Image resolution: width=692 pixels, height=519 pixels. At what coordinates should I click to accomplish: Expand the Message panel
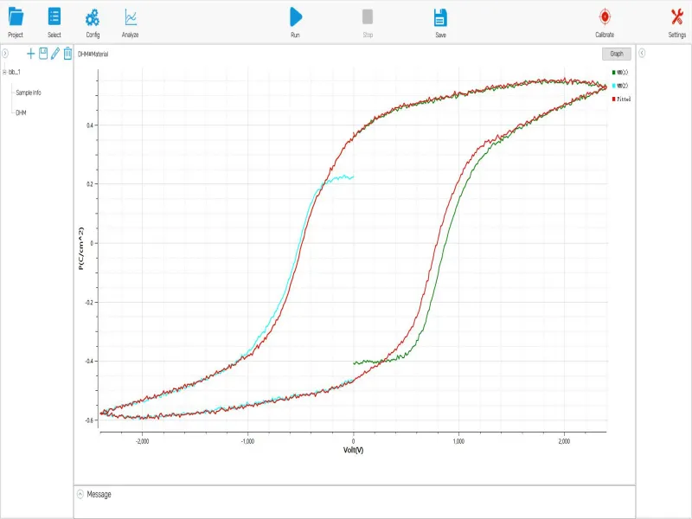tap(80, 495)
